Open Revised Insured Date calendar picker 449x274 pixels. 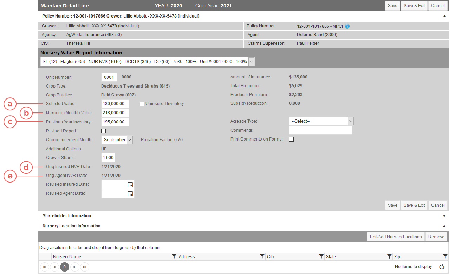tap(130, 184)
